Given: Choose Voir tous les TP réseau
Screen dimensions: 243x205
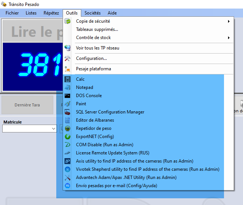Looking at the screenshot, I should coord(148,48).
